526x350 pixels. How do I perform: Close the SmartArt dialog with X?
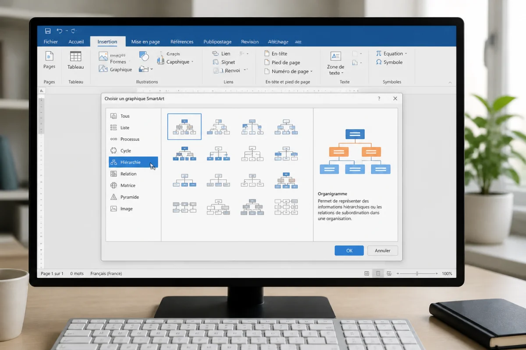pyautogui.click(x=395, y=99)
